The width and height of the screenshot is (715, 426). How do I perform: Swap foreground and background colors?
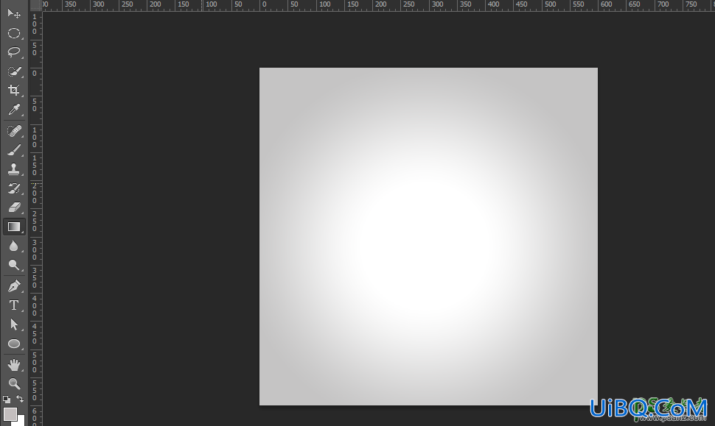point(20,399)
